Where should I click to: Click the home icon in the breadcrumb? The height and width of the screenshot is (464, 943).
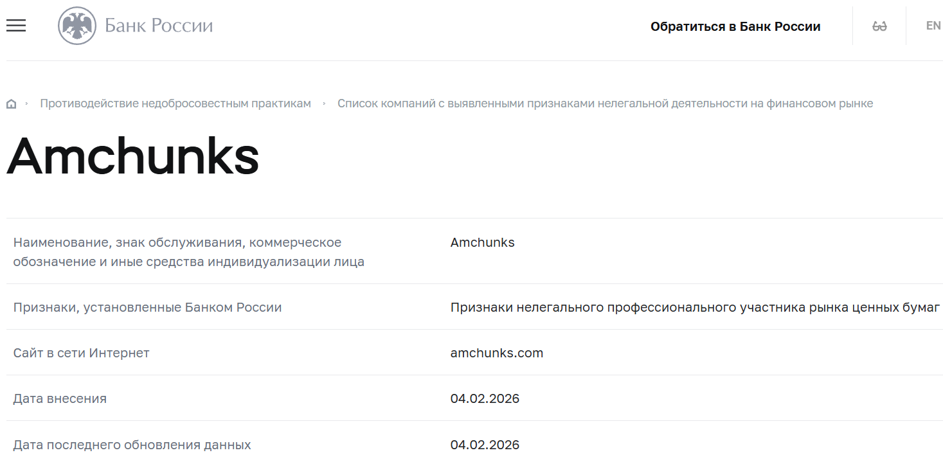pyautogui.click(x=11, y=103)
